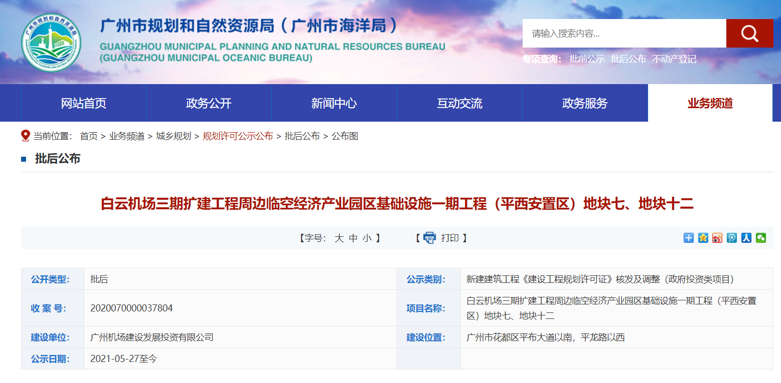Open the 政务公开 navigation tab

tap(209, 103)
